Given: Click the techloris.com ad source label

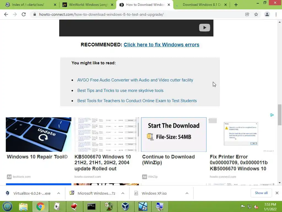Looking at the screenshot, I should [21, 177].
